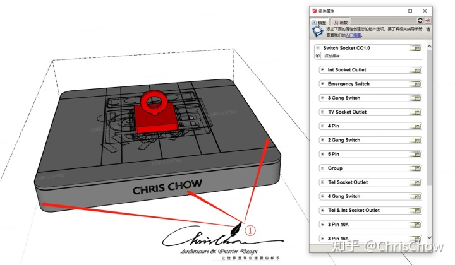The height and width of the screenshot is (265, 455).
Task: Select the TV Socket Outlet name
Action: tap(347, 112)
